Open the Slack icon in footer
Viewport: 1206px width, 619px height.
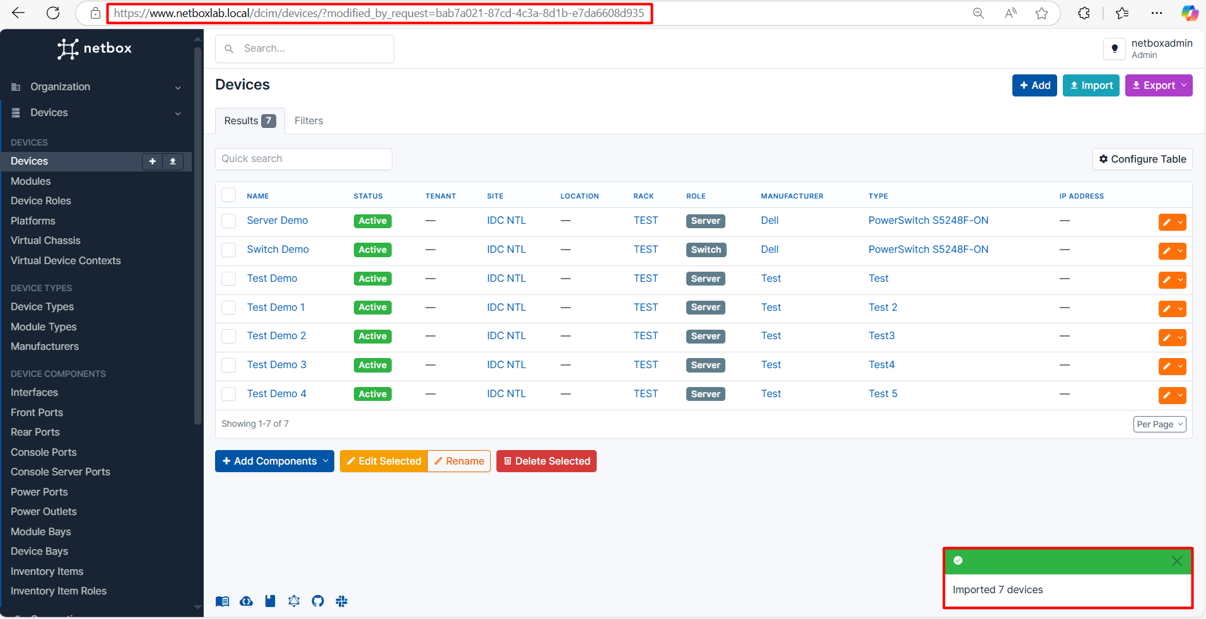[342, 601]
